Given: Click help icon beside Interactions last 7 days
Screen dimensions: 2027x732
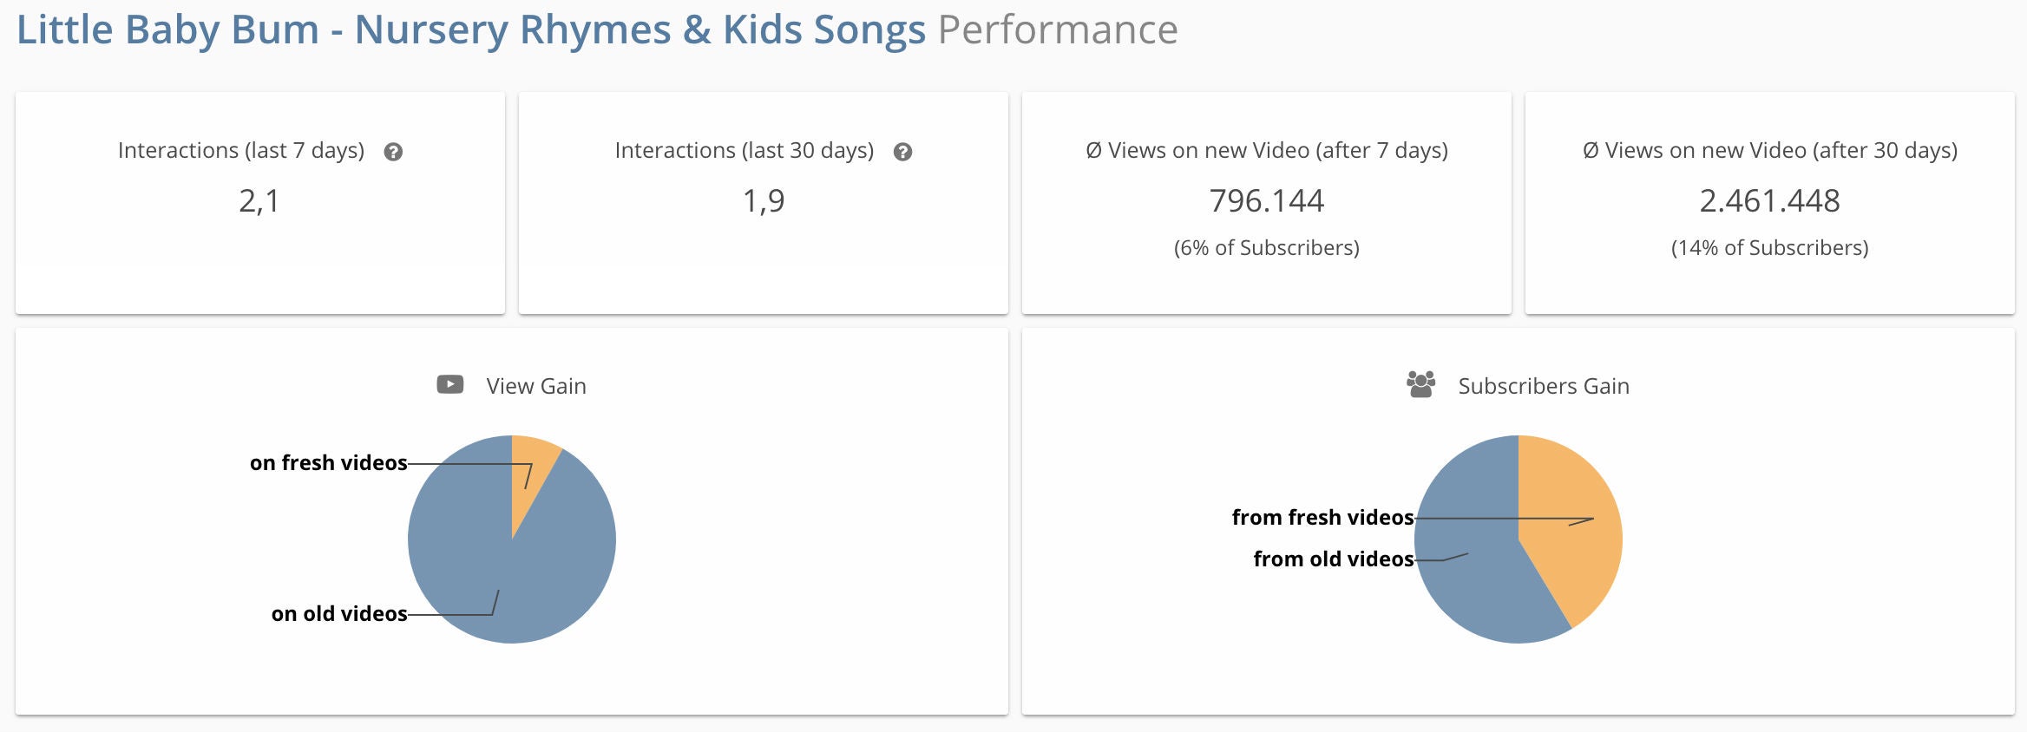Looking at the screenshot, I should coord(393,152).
